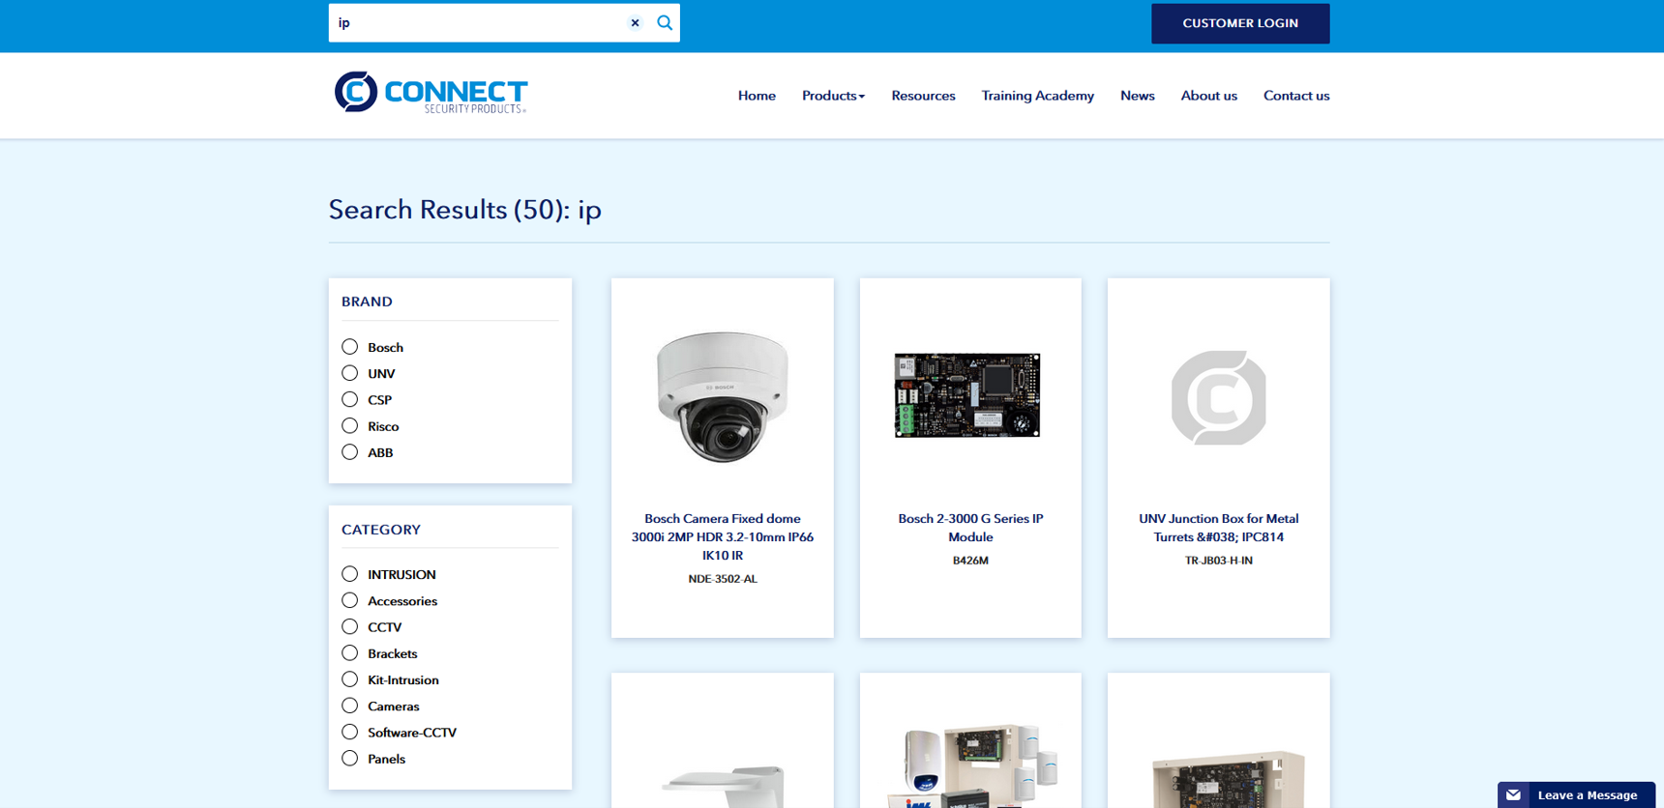Image resolution: width=1664 pixels, height=808 pixels.
Task: Click the search input field
Action: coord(479,23)
